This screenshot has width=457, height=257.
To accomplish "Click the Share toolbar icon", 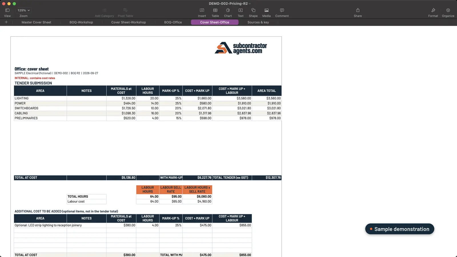I will click(x=358, y=10).
